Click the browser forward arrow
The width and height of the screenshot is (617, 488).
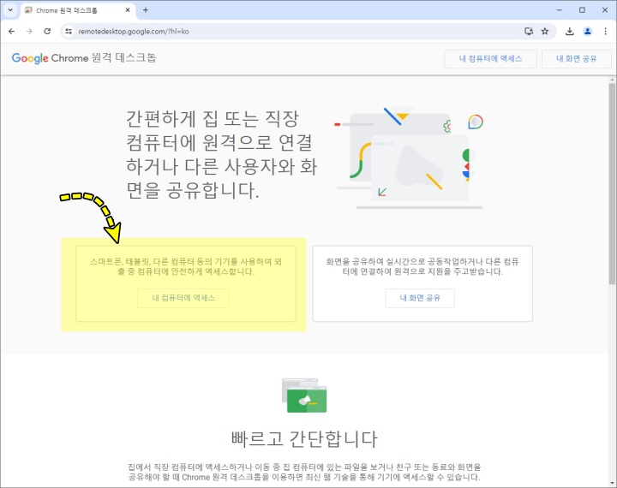click(x=29, y=31)
